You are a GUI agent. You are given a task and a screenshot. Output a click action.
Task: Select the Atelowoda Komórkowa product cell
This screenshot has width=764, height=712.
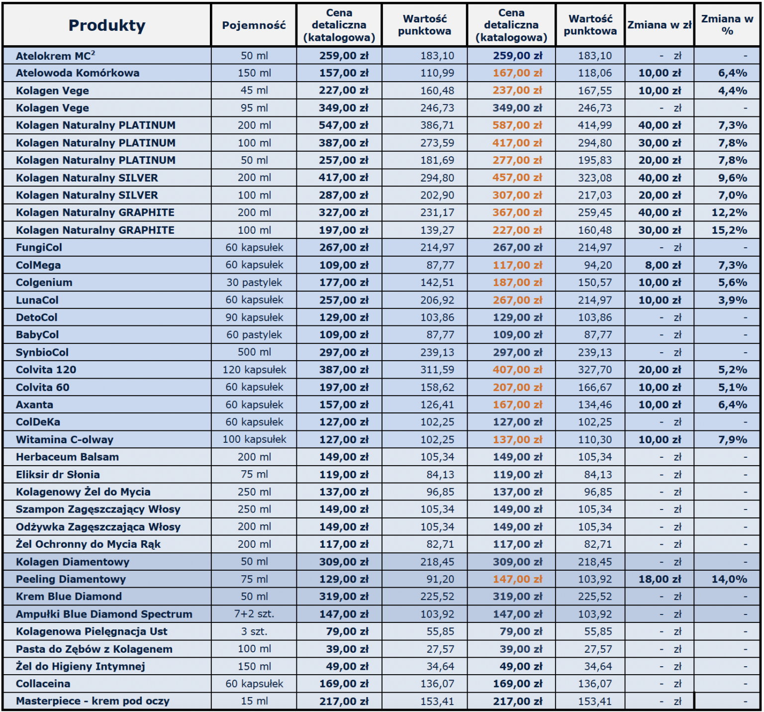78,73
